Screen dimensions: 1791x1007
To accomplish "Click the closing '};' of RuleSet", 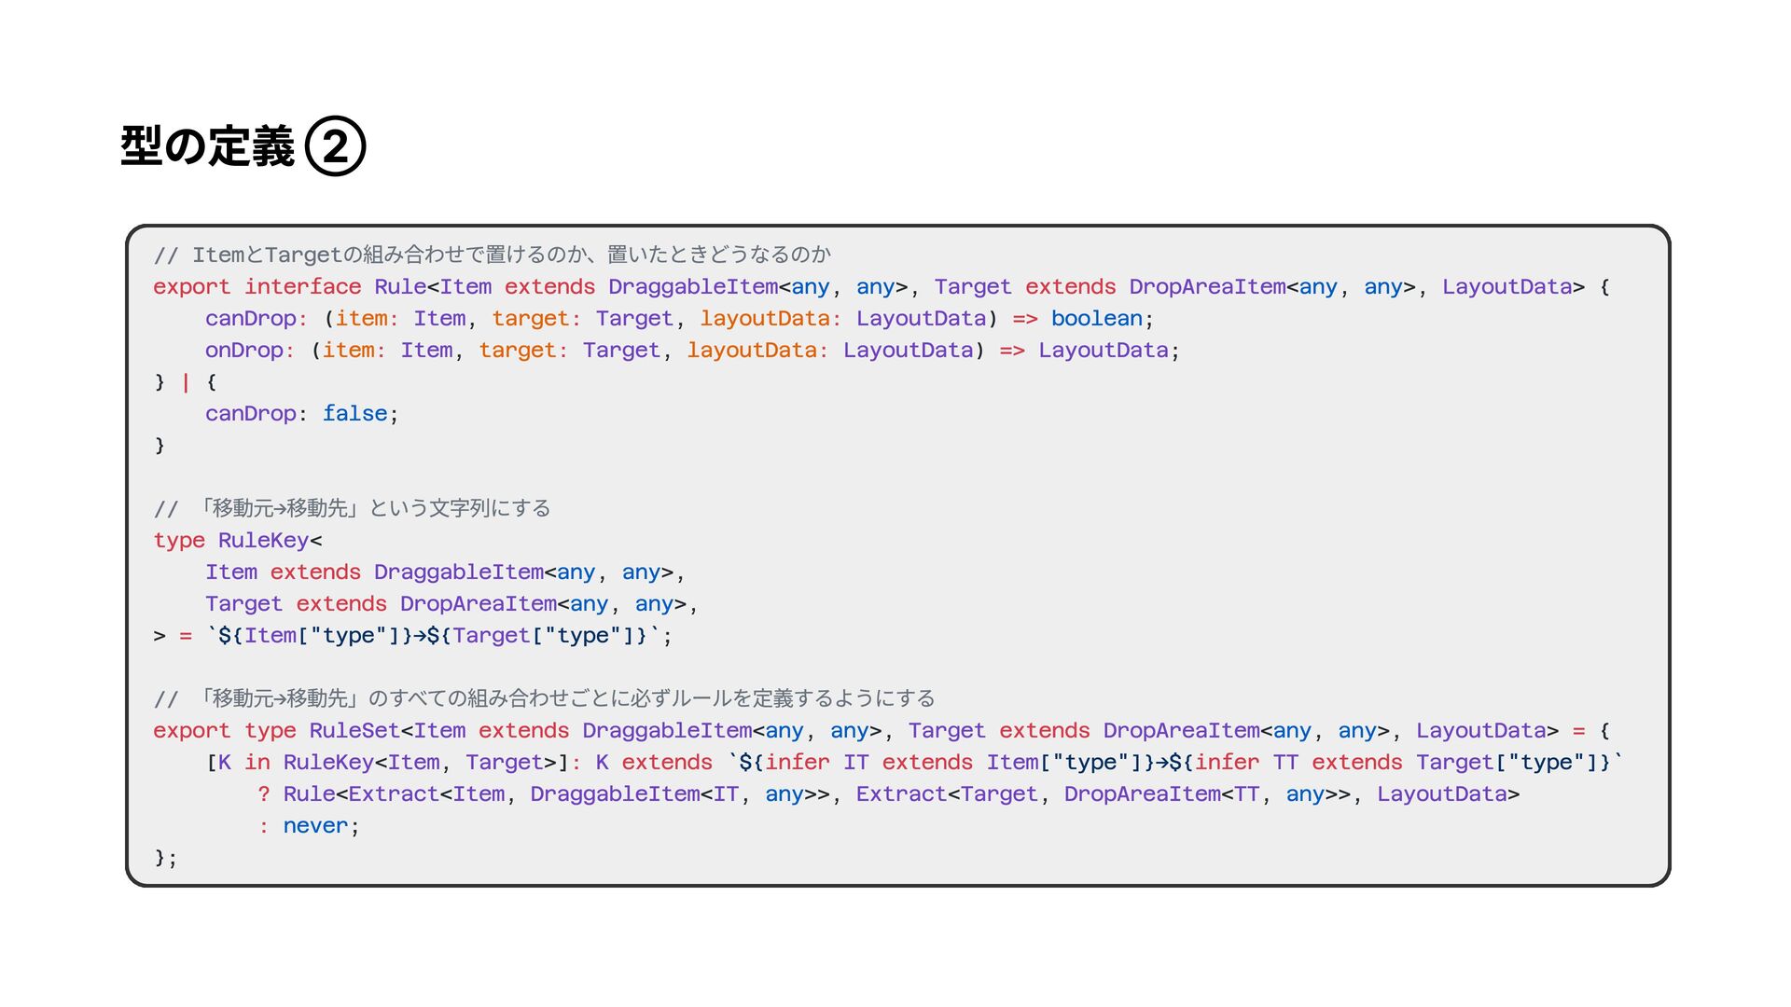I will (165, 858).
